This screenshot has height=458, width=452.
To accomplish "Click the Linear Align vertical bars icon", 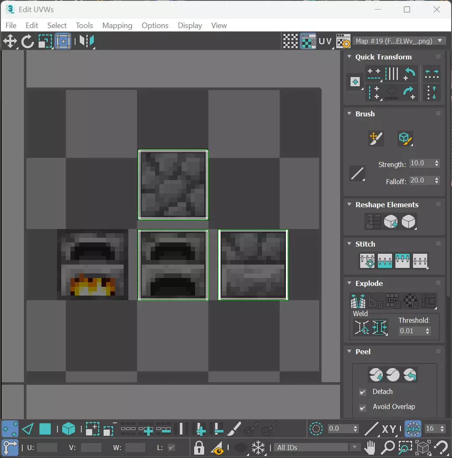I will (x=392, y=74).
